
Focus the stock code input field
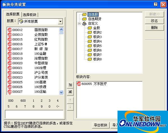point(34,115)
